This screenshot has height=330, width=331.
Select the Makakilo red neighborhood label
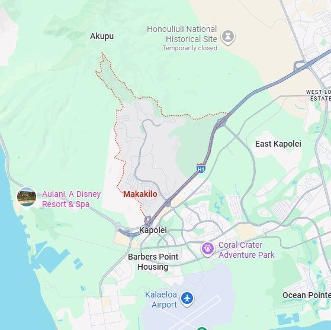[140, 194]
